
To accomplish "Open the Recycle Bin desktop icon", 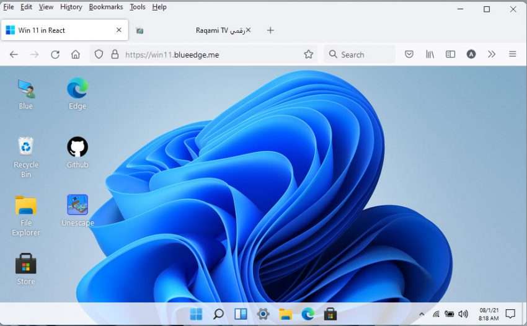I will (x=26, y=157).
